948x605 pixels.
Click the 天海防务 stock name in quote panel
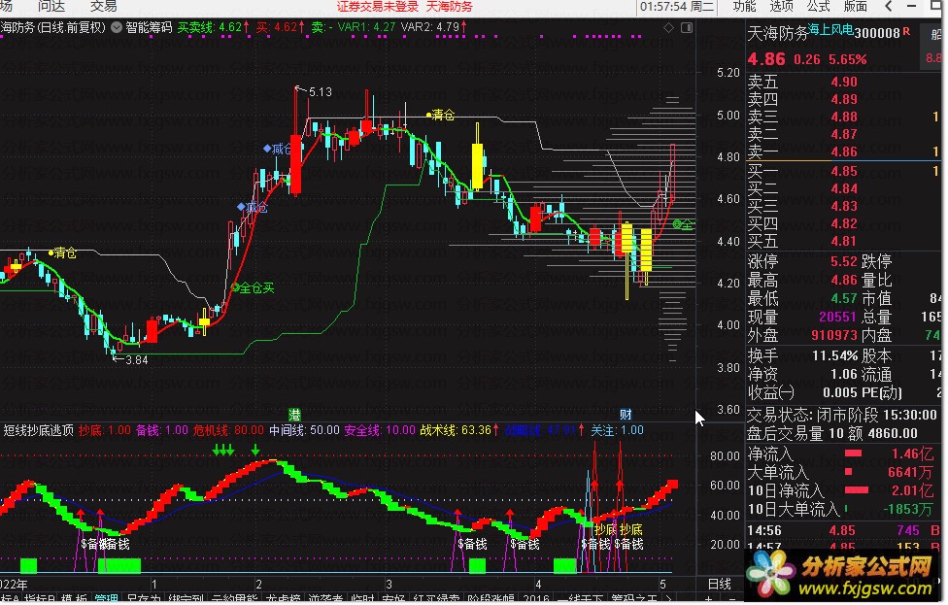click(x=777, y=33)
